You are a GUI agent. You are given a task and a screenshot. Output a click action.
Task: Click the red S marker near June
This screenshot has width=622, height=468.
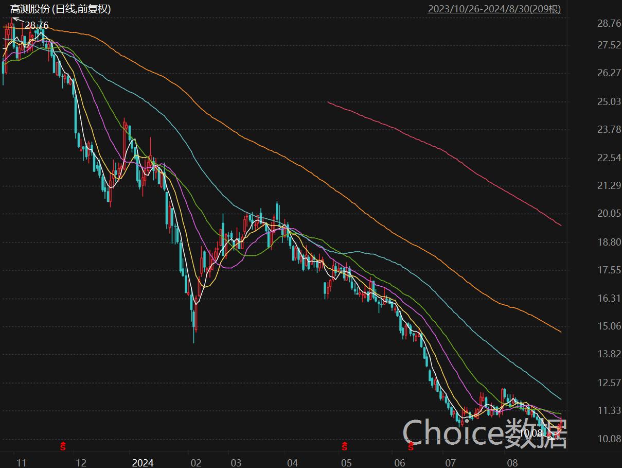coord(411,446)
